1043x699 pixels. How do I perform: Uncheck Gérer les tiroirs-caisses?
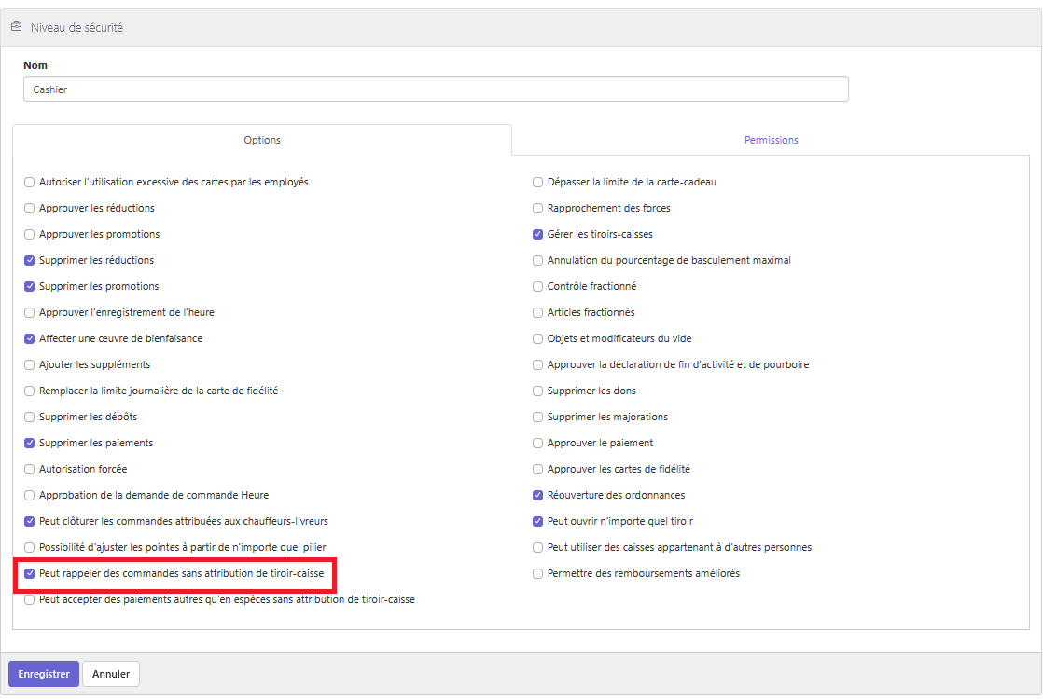click(537, 235)
